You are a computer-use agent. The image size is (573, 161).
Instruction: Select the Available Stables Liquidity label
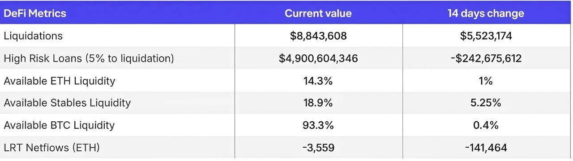click(67, 103)
